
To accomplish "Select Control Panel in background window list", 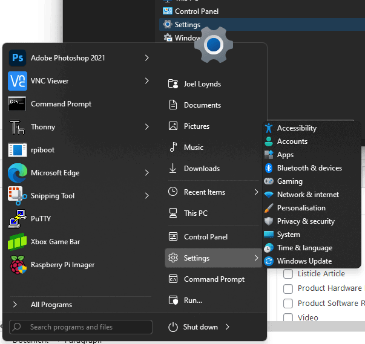I will click(x=262, y=11).
